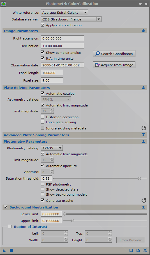Viewport: 150px width, 255px height.
Task: Click the Track View square icon
Action: click(x=131, y=250)
